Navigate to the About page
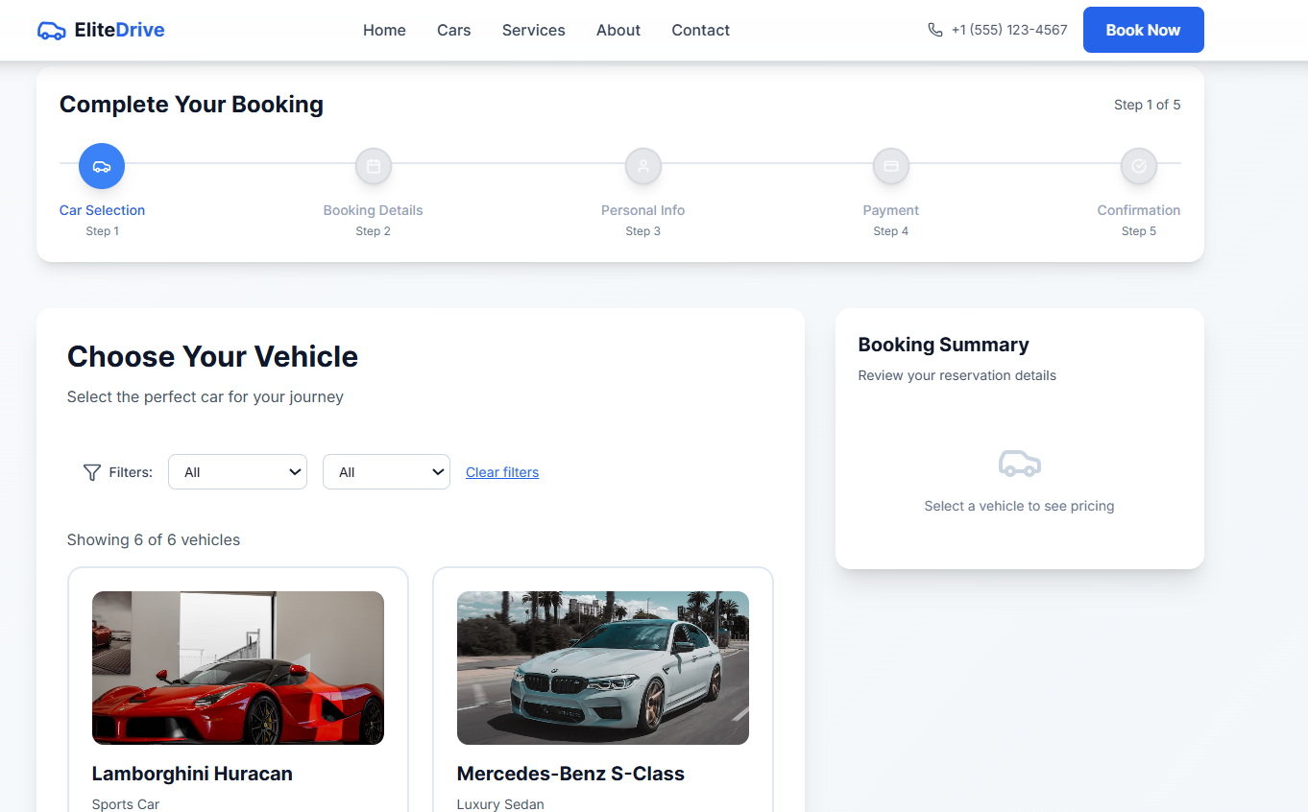This screenshot has width=1308, height=812. click(x=618, y=31)
